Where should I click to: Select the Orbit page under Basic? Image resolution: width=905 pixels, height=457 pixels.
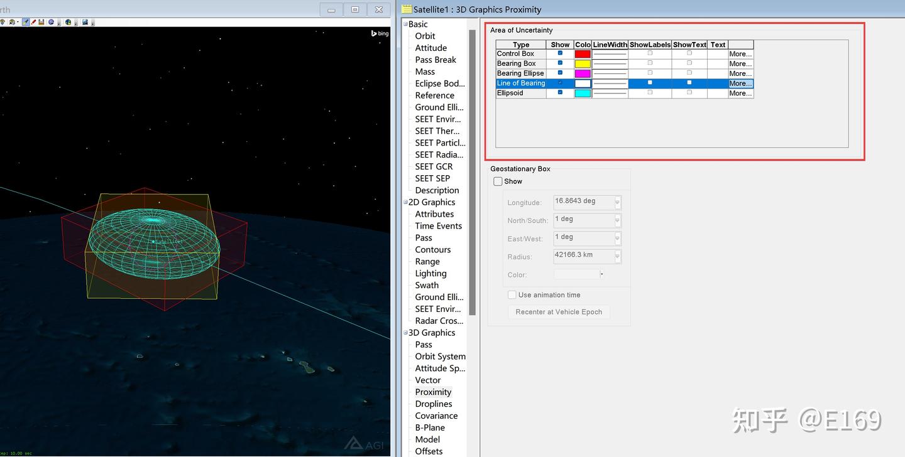tap(425, 36)
